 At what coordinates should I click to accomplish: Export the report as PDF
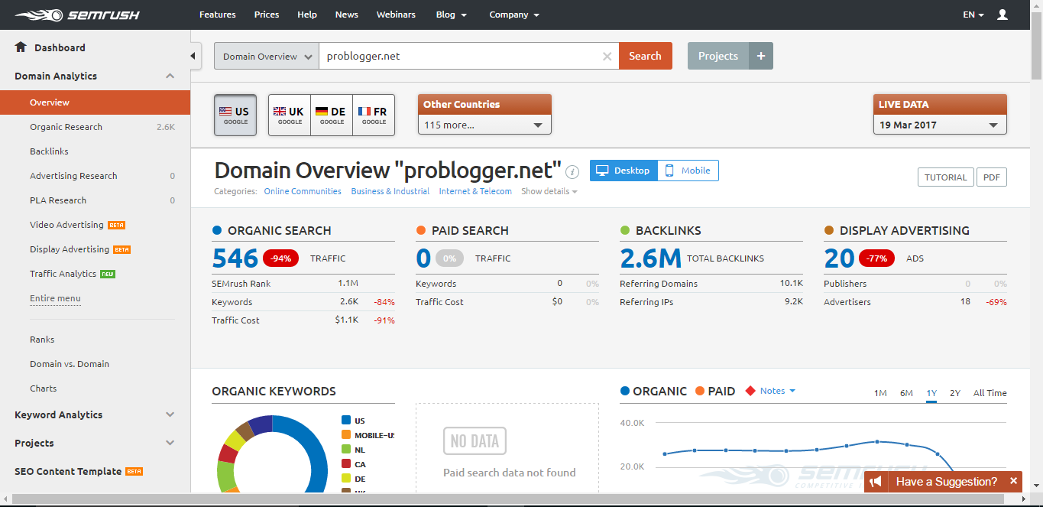point(991,177)
